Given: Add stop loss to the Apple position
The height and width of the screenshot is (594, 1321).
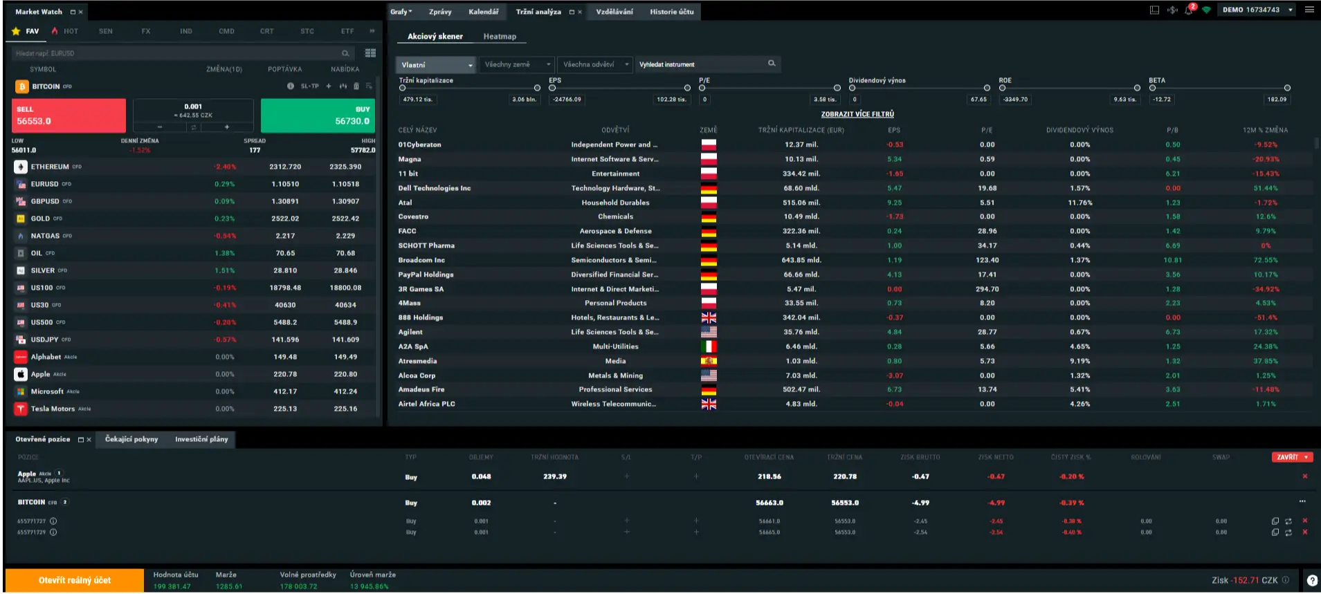Looking at the screenshot, I should [x=627, y=476].
